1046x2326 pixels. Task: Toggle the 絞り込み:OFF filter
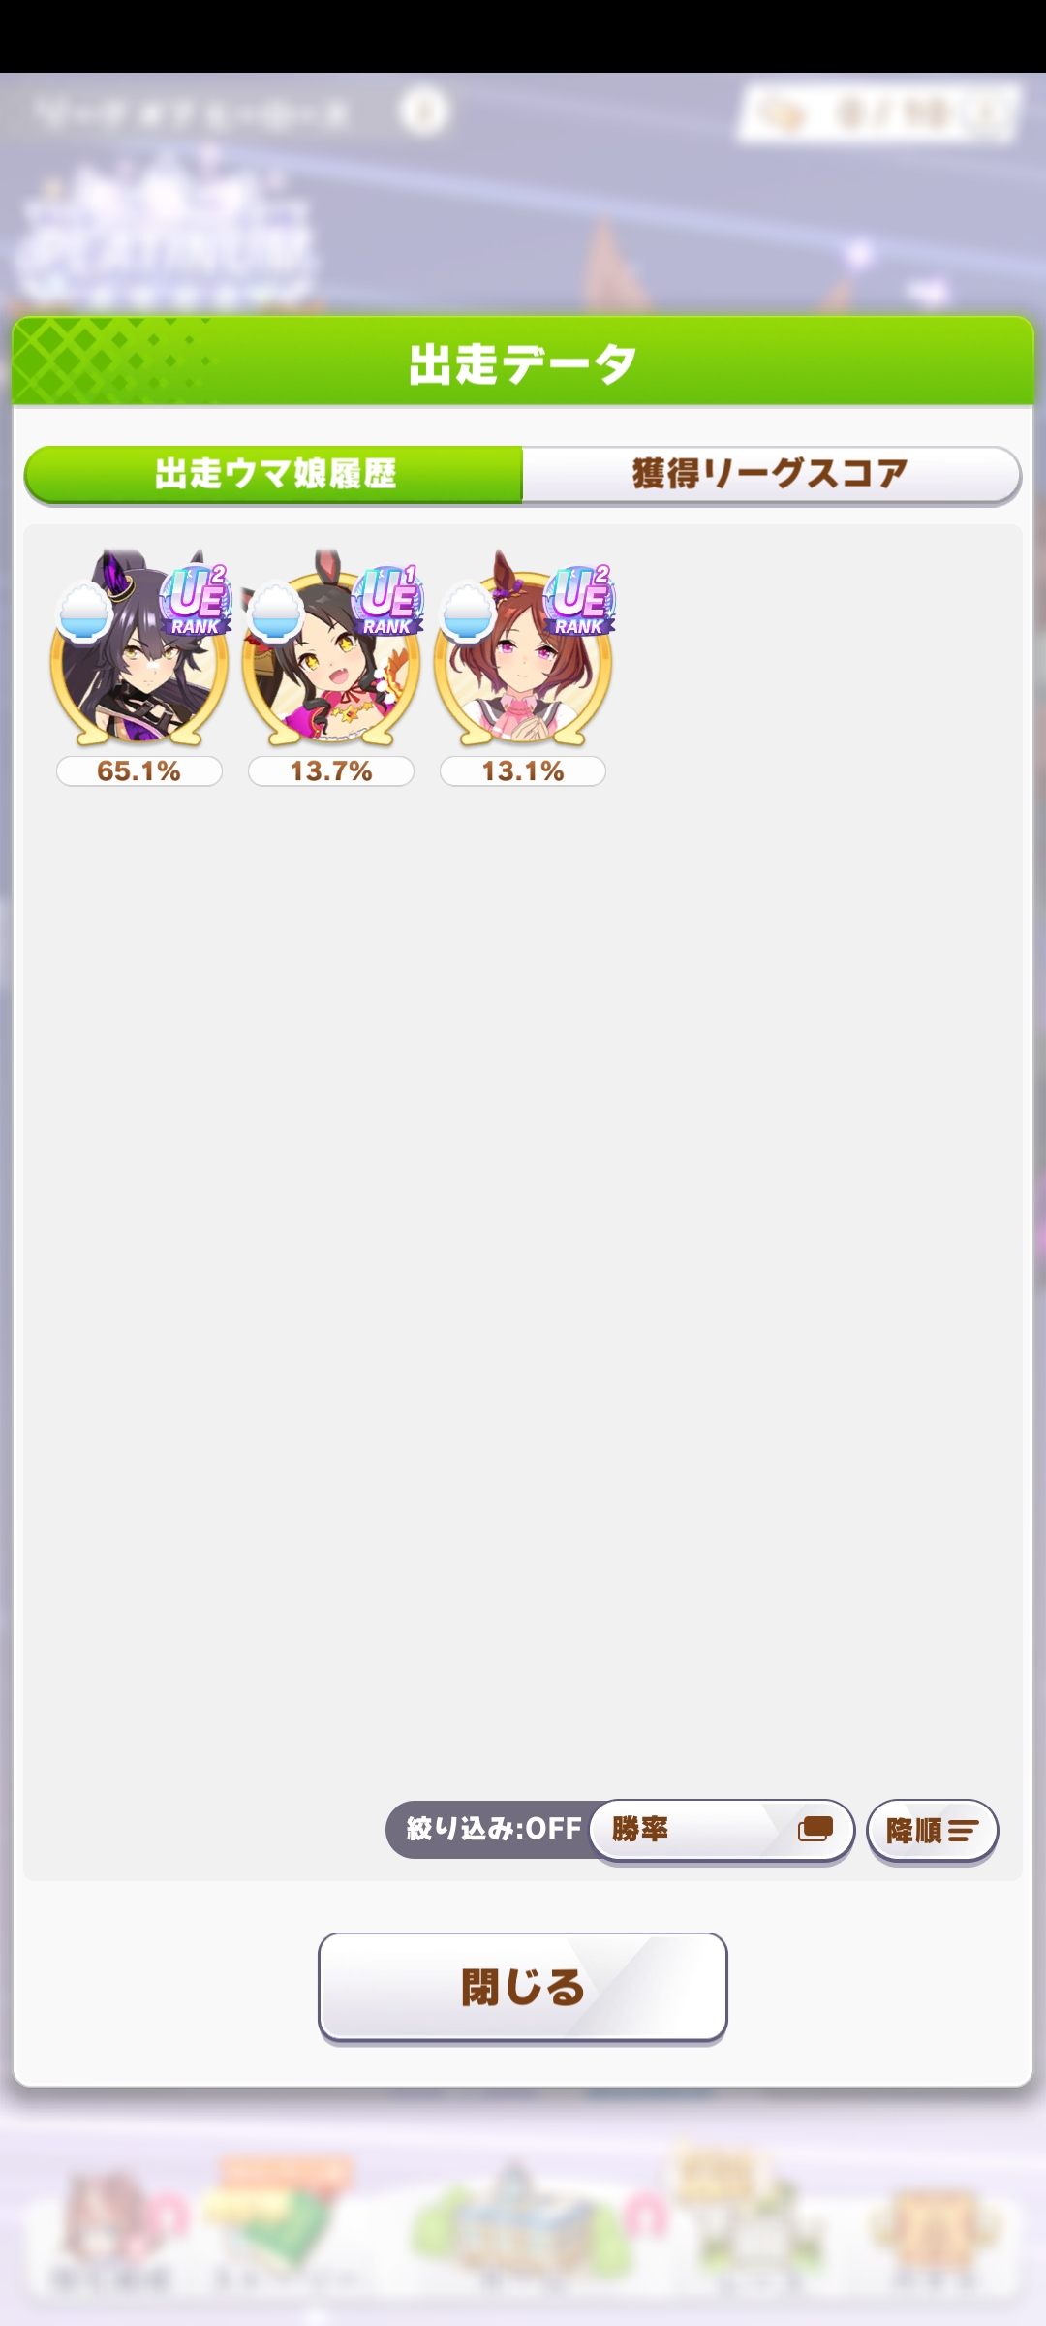tap(492, 1829)
